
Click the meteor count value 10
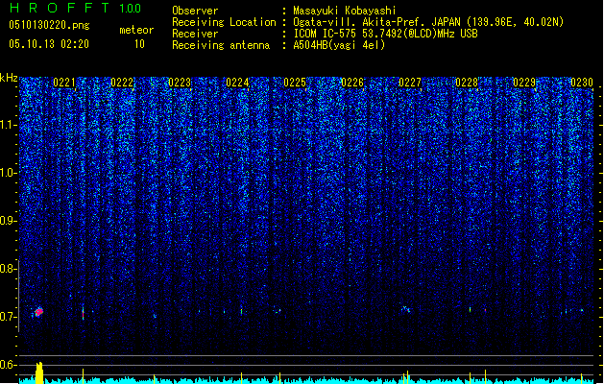(139, 44)
